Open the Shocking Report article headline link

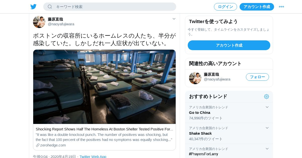(104, 129)
